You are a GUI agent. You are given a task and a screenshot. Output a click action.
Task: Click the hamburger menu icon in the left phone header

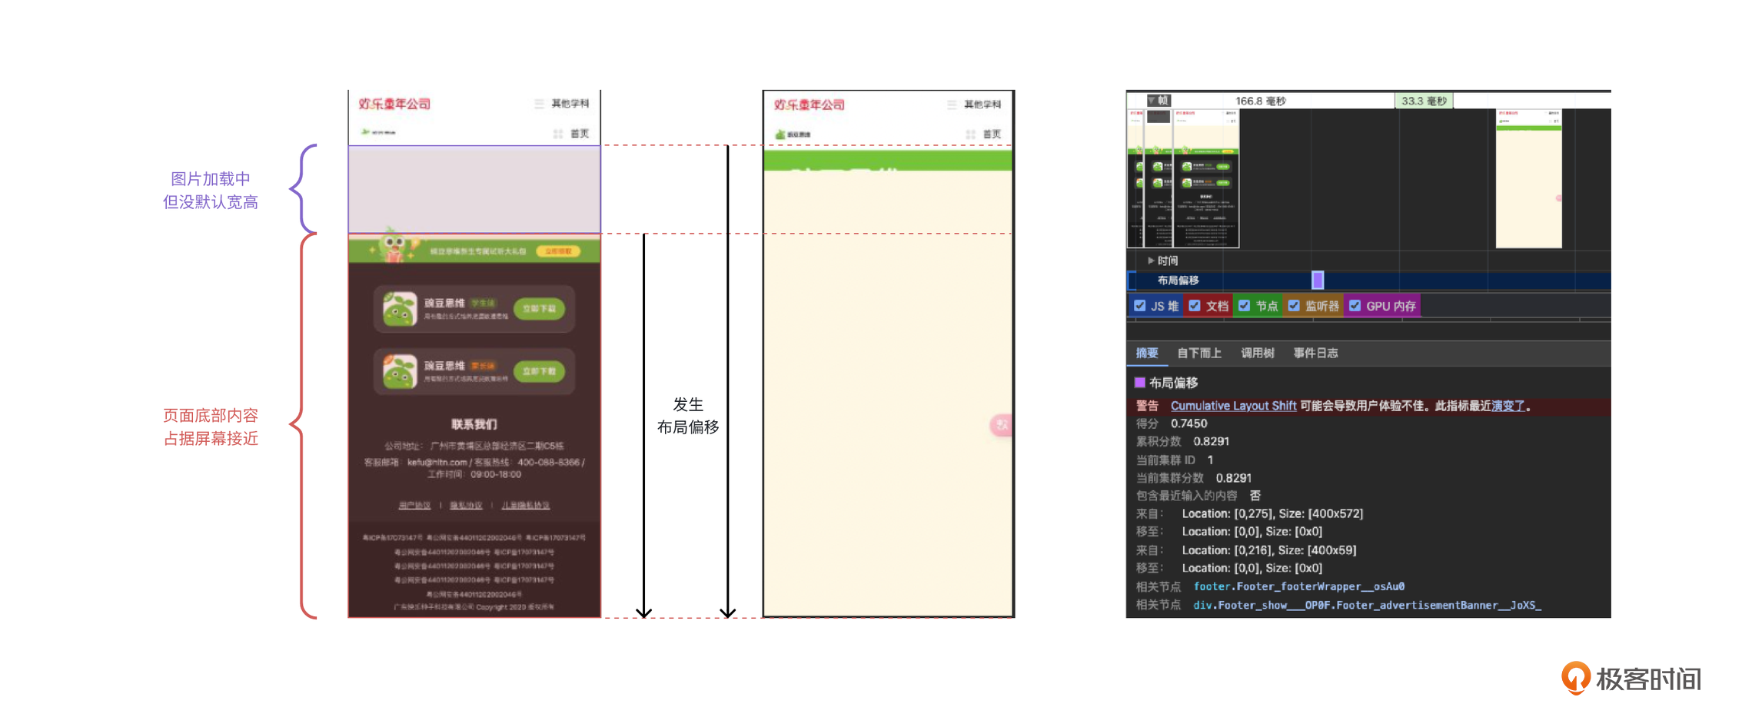point(539,104)
